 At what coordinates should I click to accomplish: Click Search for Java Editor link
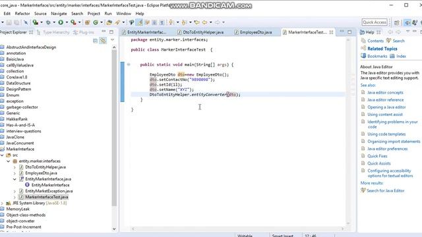coord(385,191)
